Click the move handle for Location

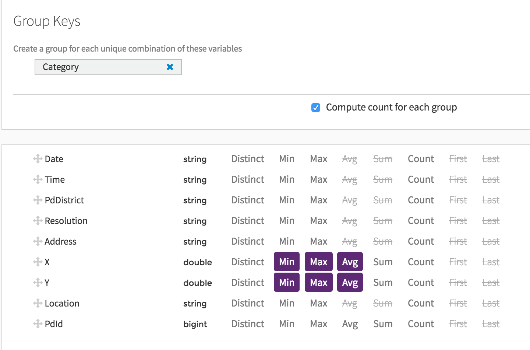38,303
